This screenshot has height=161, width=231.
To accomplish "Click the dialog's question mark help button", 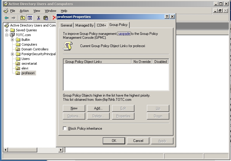I will [167, 16].
